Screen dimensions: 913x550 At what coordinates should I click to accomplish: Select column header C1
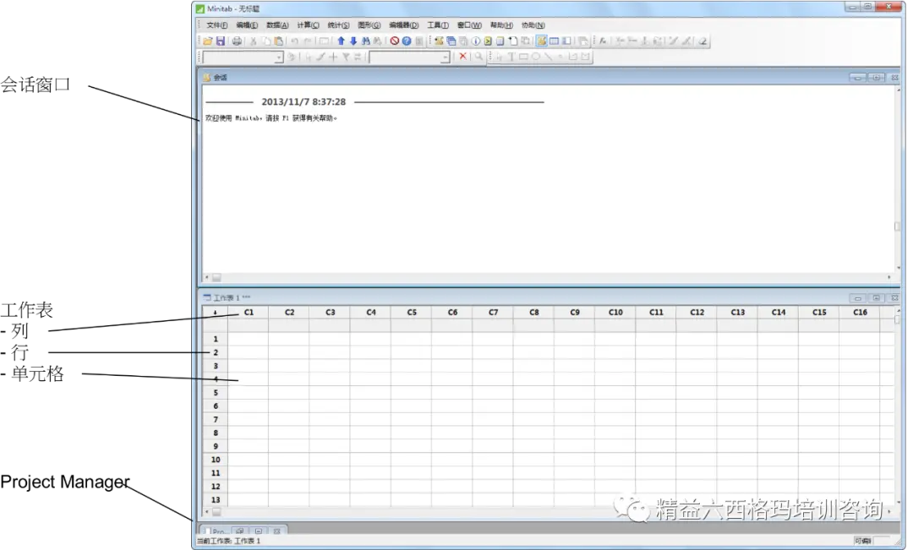pos(249,313)
